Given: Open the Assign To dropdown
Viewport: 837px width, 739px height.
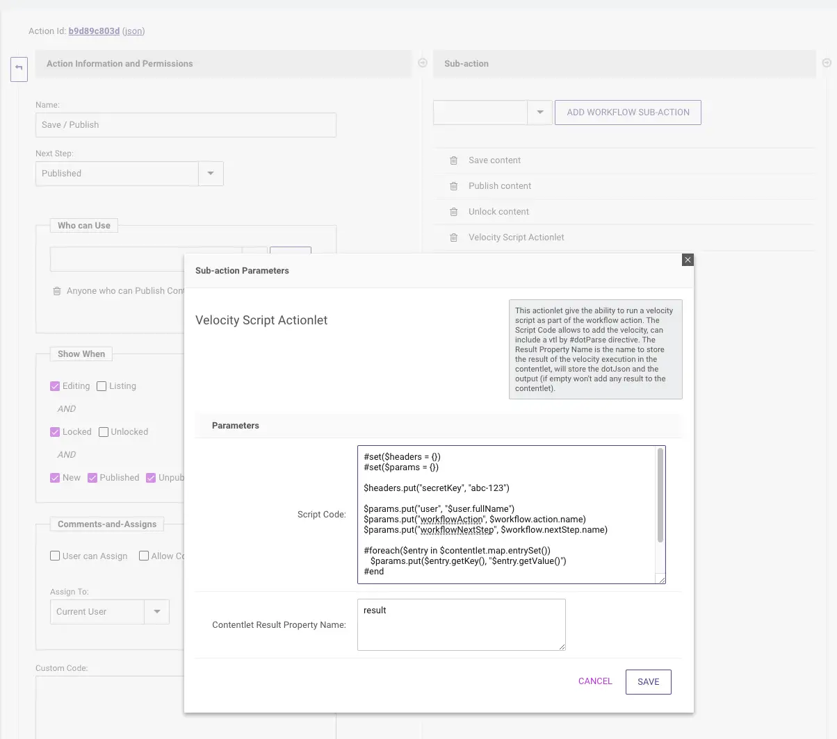Looking at the screenshot, I should click(156, 612).
